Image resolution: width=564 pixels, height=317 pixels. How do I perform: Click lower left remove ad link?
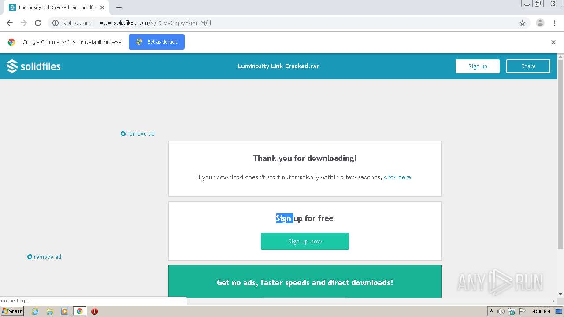tap(44, 257)
